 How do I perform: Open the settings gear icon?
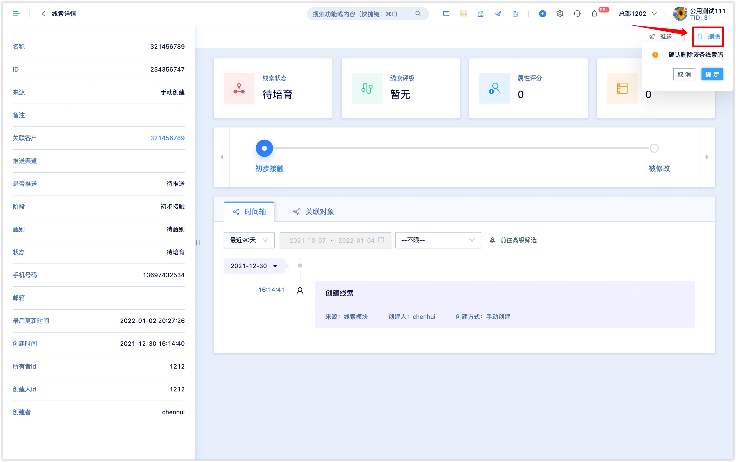[559, 14]
